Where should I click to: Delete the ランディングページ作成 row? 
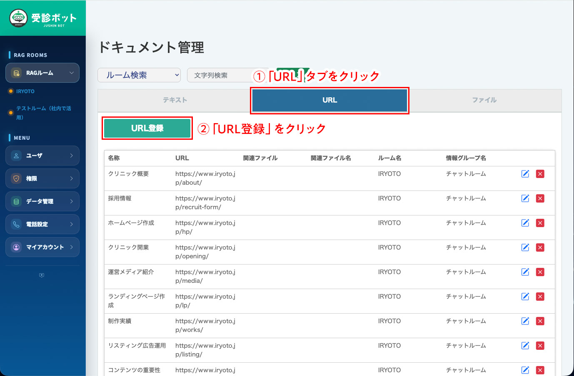click(x=540, y=297)
